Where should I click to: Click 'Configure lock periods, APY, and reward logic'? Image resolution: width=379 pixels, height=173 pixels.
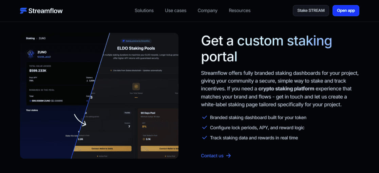coord(257,128)
